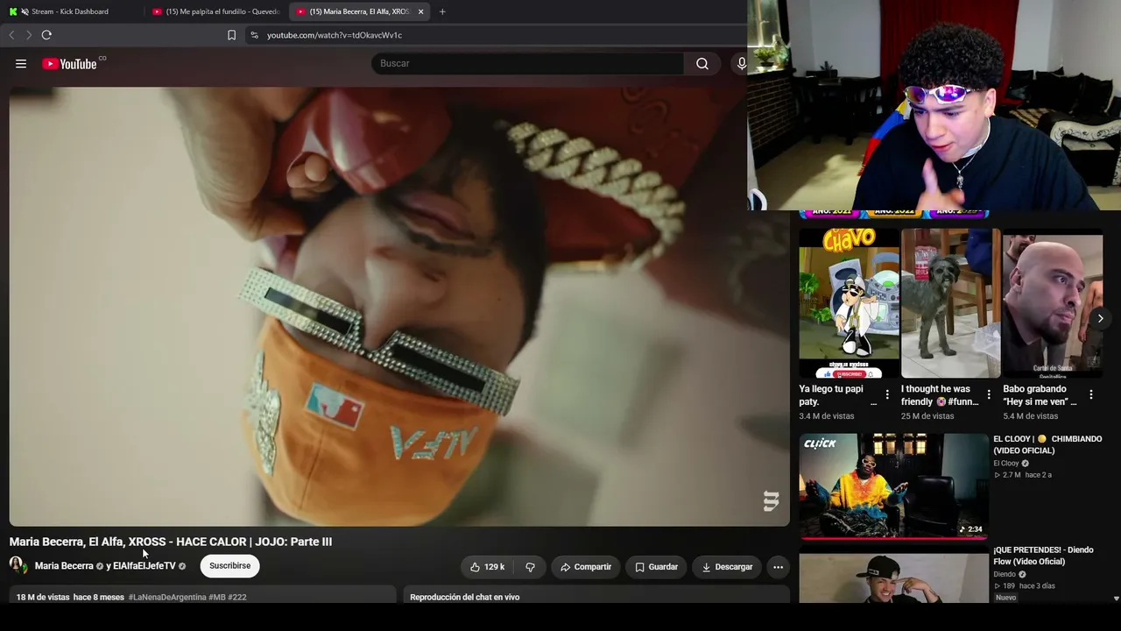Share the video with Compartir
The width and height of the screenshot is (1121, 631).
tap(586, 567)
